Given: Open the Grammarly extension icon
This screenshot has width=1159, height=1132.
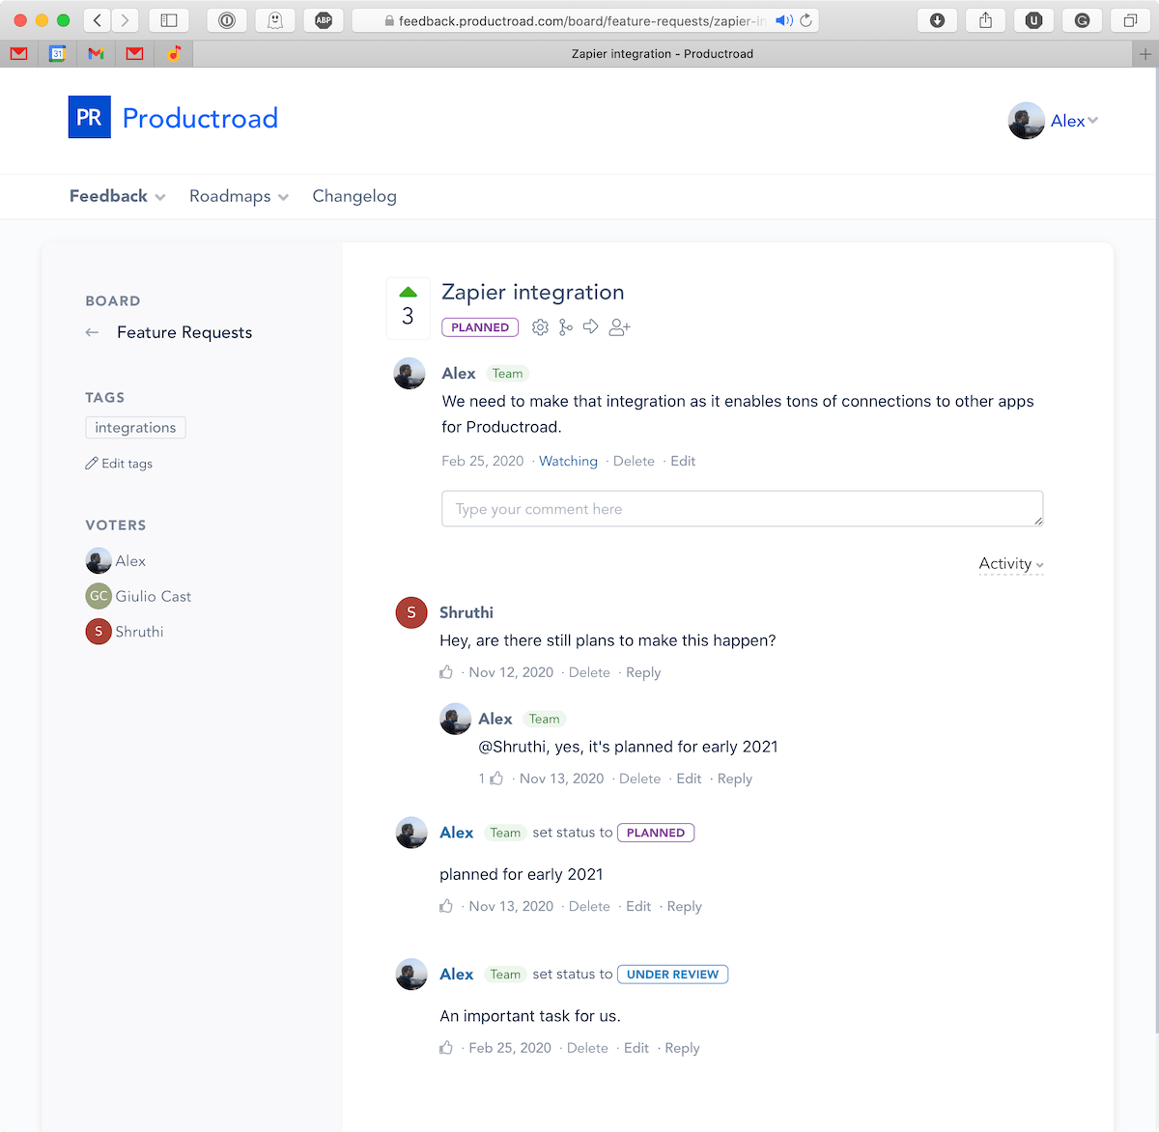Looking at the screenshot, I should pyautogui.click(x=1082, y=20).
